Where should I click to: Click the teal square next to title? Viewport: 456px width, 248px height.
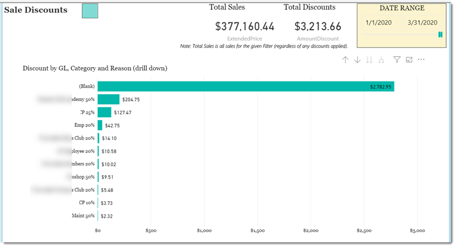(x=90, y=11)
